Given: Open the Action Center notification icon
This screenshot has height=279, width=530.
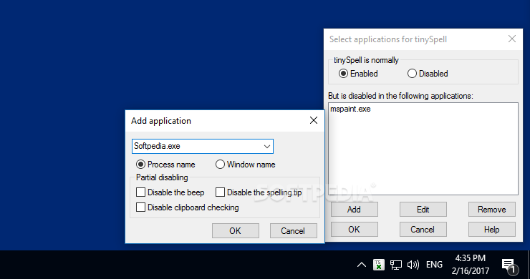Looking at the screenshot, I should [509, 266].
